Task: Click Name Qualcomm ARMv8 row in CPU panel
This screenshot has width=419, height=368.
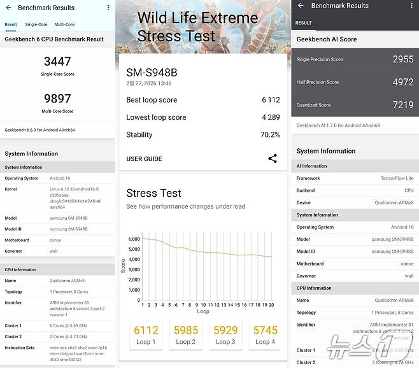Action: tap(57, 281)
